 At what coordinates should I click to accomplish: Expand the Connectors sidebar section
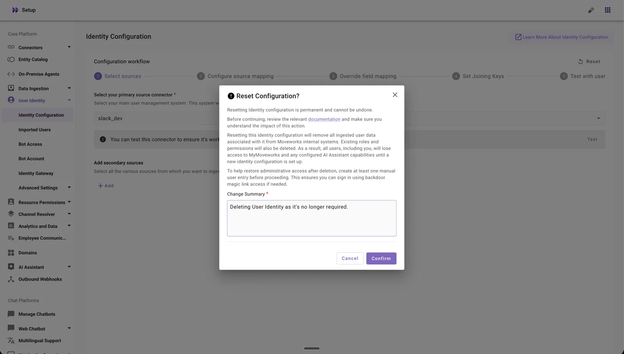pos(69,47)
